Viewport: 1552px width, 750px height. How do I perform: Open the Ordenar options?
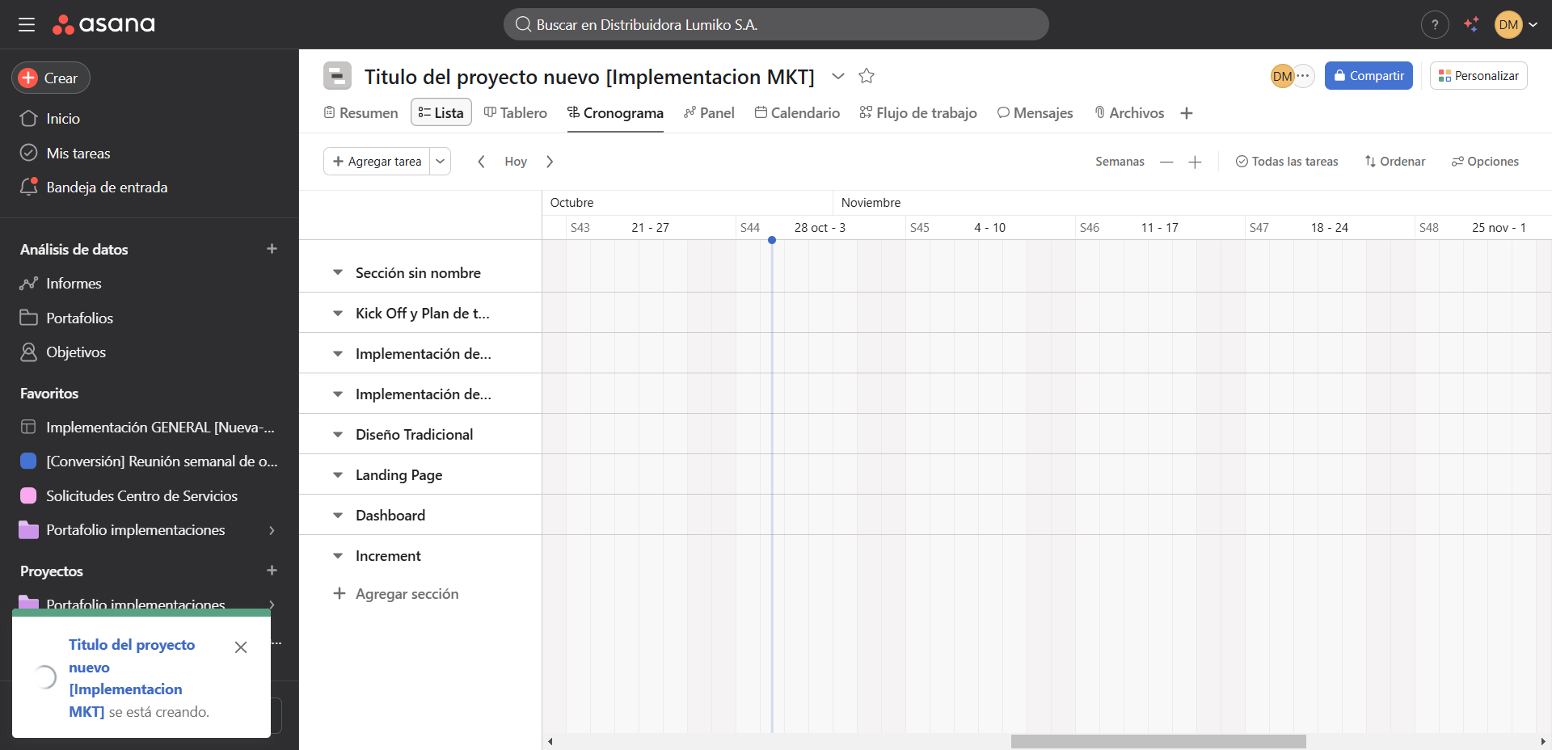pyautogui.click(x=1395, y=162)
